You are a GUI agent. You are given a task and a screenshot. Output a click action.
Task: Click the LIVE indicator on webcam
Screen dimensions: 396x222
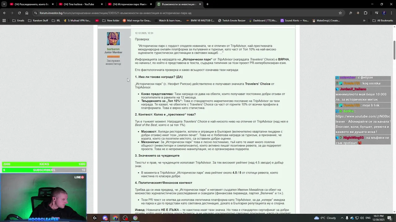[x=79, y=177]
